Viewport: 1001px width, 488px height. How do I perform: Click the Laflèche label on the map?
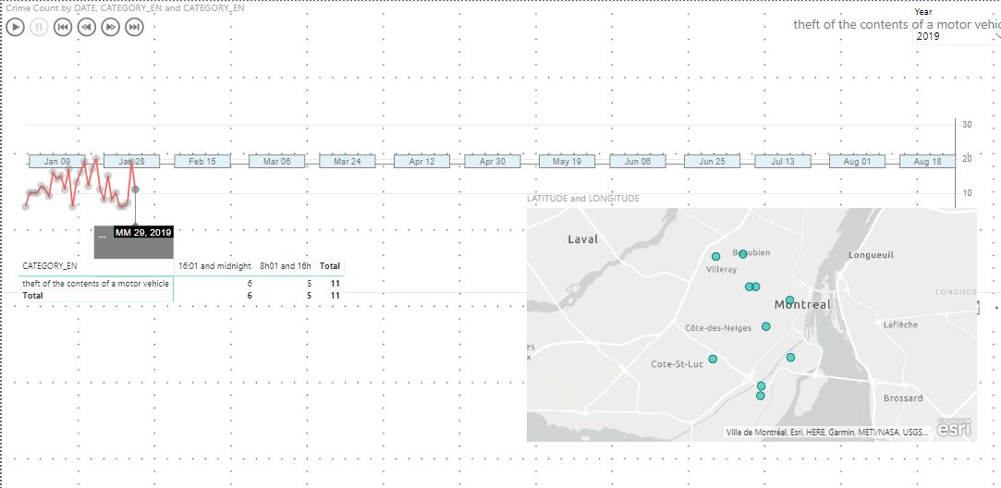[x=901, y=324]
